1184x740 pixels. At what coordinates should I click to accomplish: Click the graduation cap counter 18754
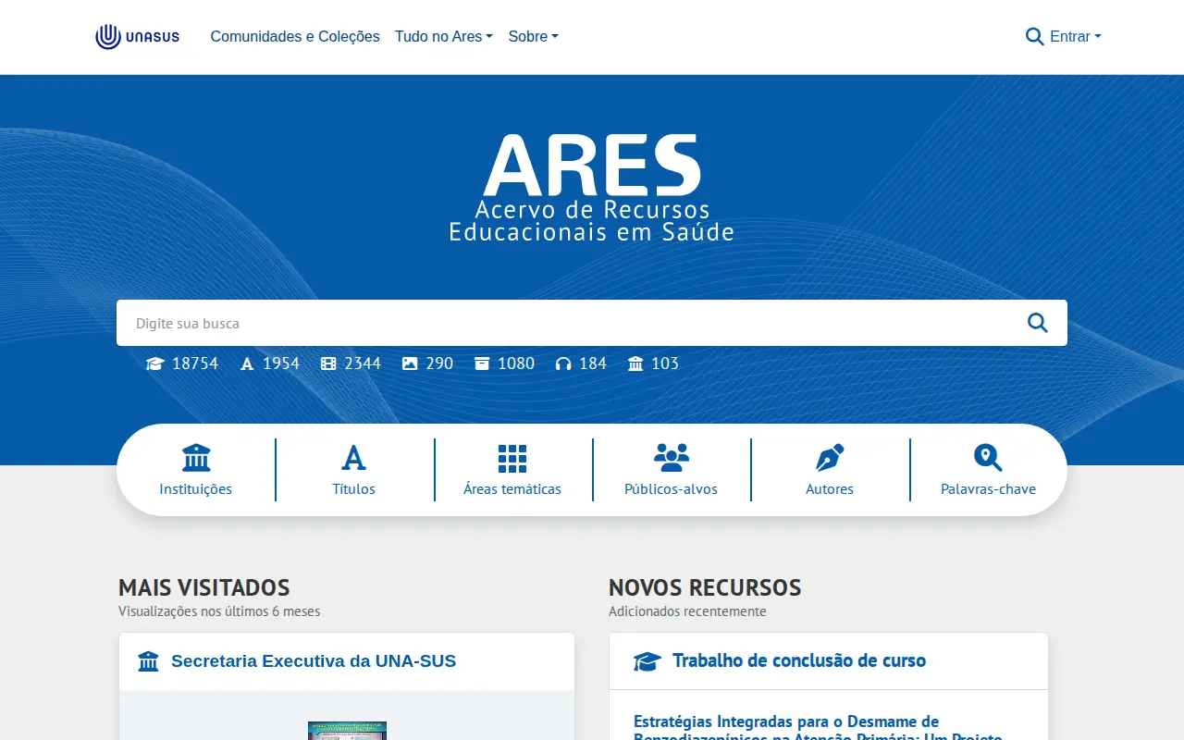[x=182, y=364]
